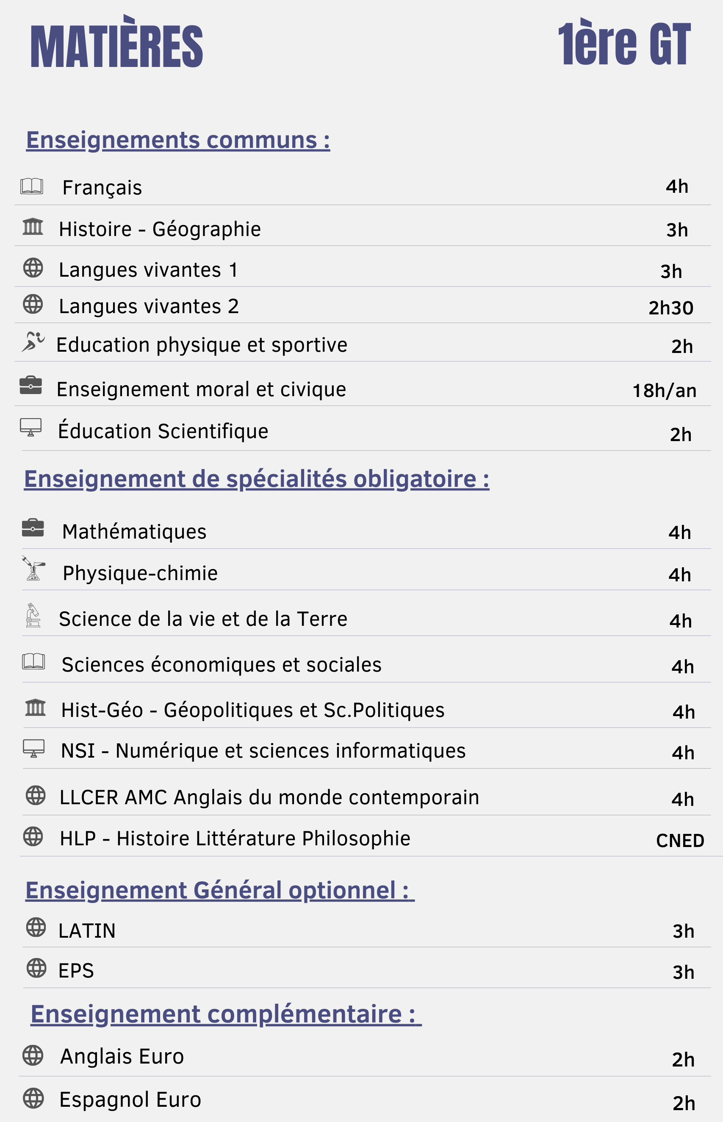Open the Enseignement complémentaire heading
Viewport: 723px width, 1122px height.
226,1014
